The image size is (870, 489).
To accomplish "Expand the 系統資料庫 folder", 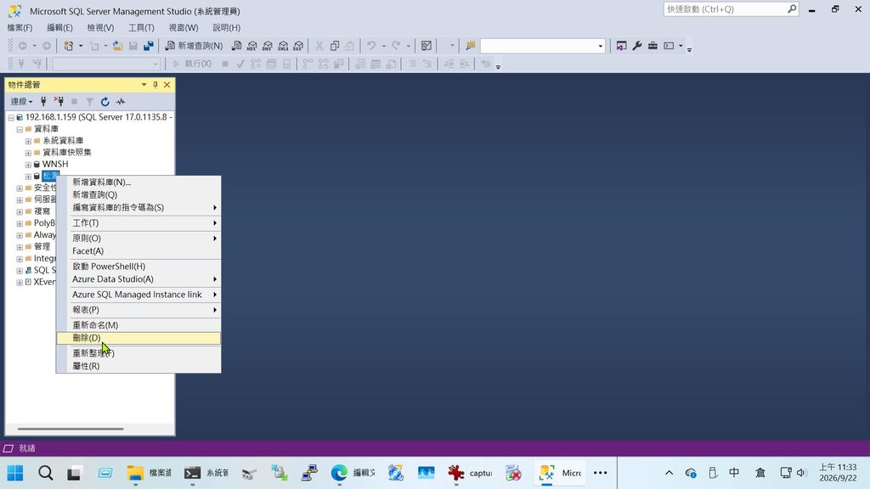I will click(28, 141).
